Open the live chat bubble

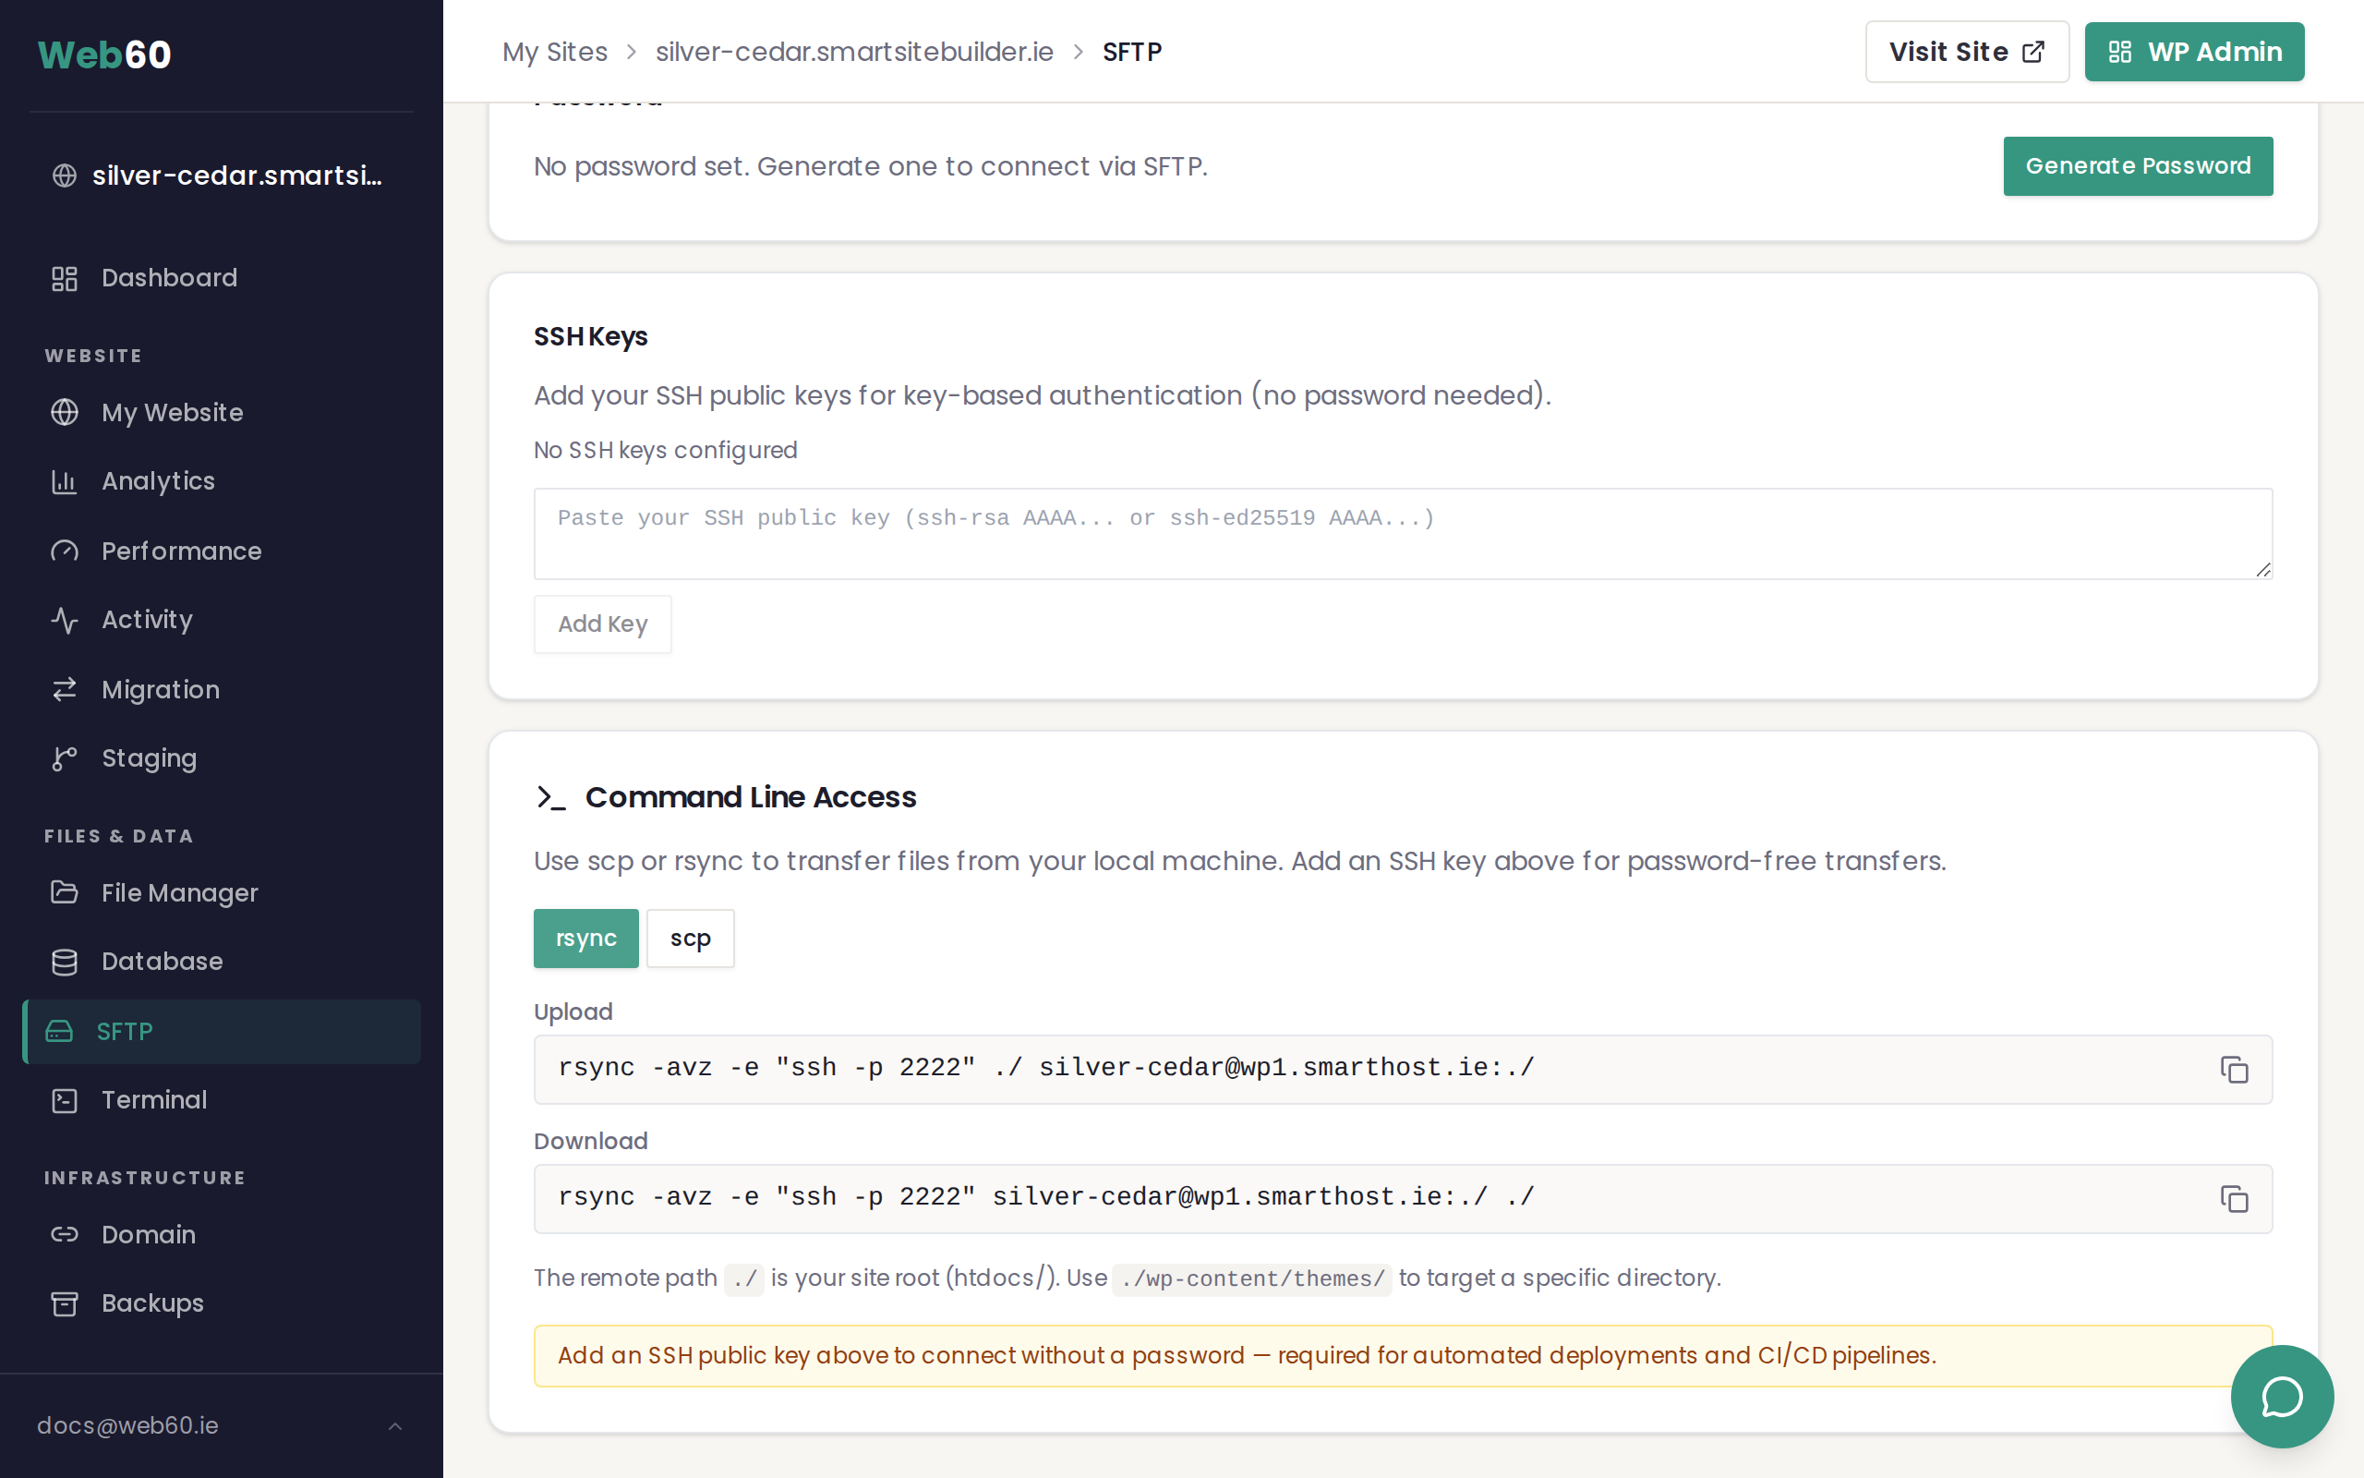click(x=2281, y=1396)
